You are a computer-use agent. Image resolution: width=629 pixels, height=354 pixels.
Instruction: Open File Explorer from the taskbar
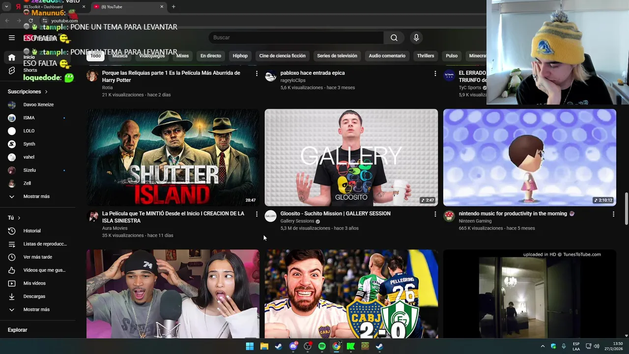(x=264, y=346)
